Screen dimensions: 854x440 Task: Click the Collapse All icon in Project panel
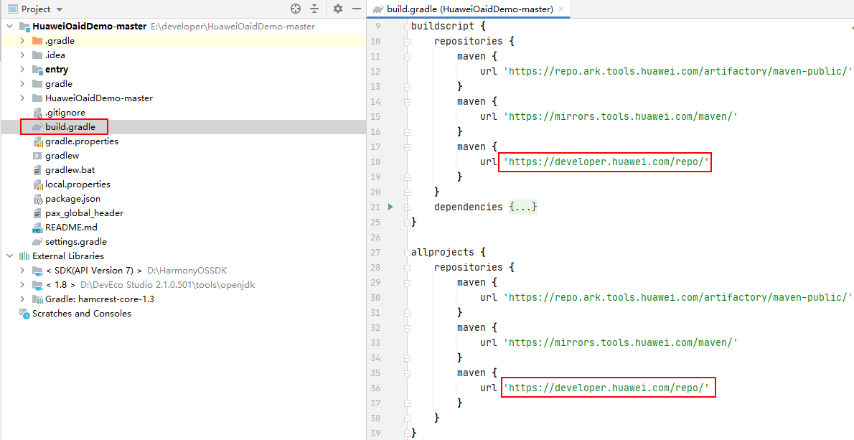314,9
